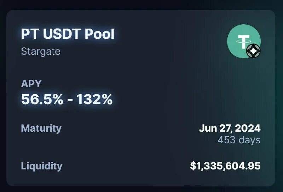Select the APY label
The height and width of the screenshot is (192, 283).
(31, 84)
